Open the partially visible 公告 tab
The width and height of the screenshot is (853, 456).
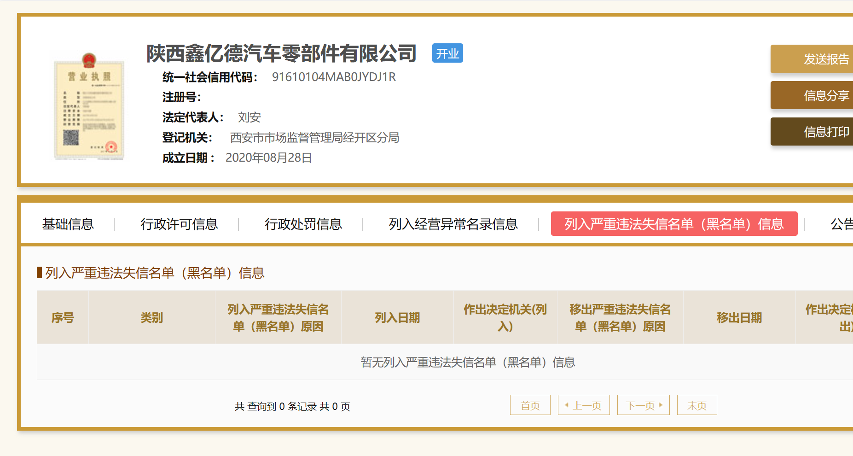point(841,224)
